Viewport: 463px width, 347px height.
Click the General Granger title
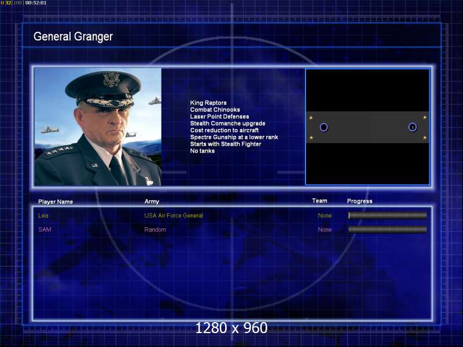(74, 36)
